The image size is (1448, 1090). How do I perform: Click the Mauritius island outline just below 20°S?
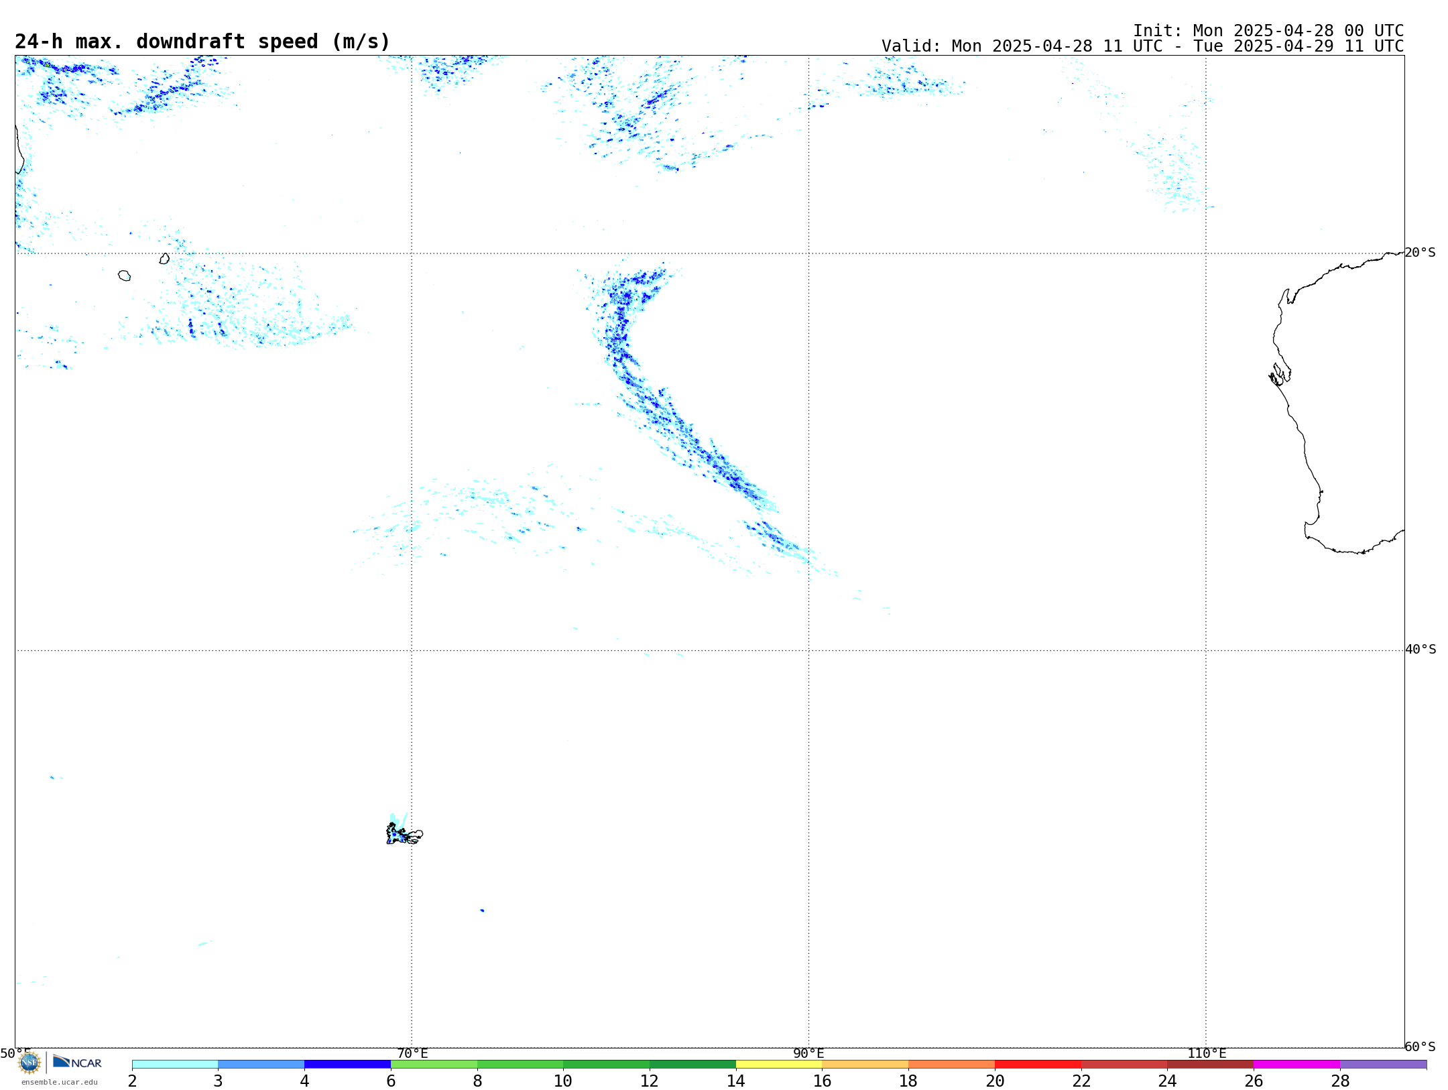click(164, 259)
